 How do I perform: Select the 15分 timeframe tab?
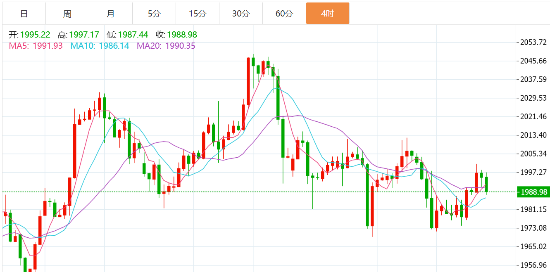coord(198,14)
